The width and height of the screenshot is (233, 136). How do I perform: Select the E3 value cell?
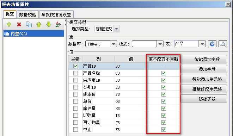(x=131, y=87)
